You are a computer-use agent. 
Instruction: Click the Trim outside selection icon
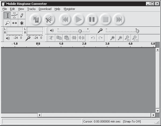click(74, 38)
